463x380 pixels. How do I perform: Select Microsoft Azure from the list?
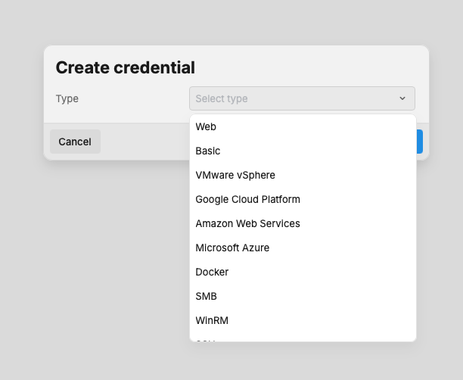232,248
